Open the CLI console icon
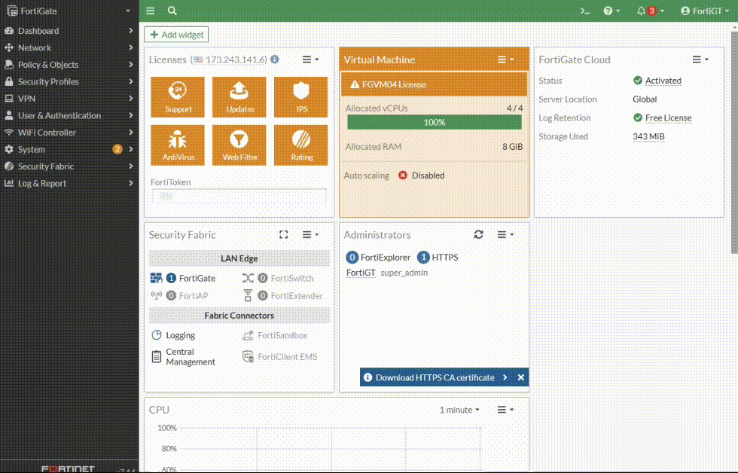The height and width of the screenshot is (473, 738). pyautogui.click(x=584, y=11)
